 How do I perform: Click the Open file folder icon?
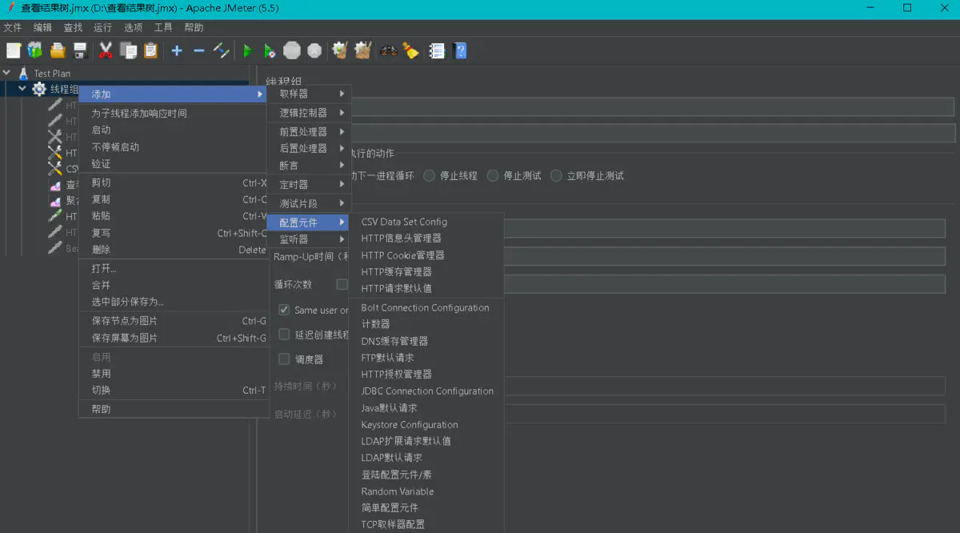[58, 50]
